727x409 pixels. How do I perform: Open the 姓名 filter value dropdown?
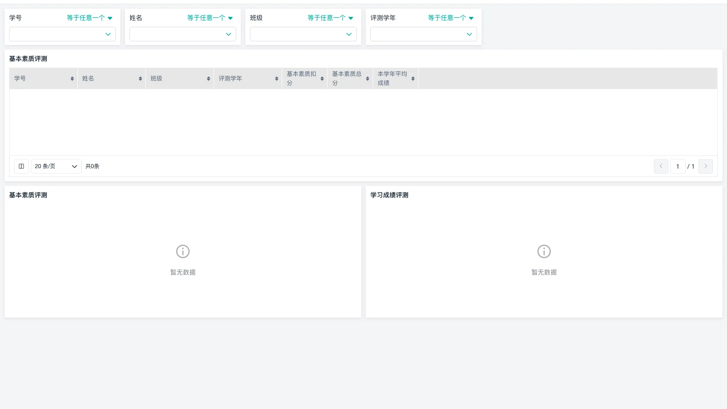(x=183, y=34)
